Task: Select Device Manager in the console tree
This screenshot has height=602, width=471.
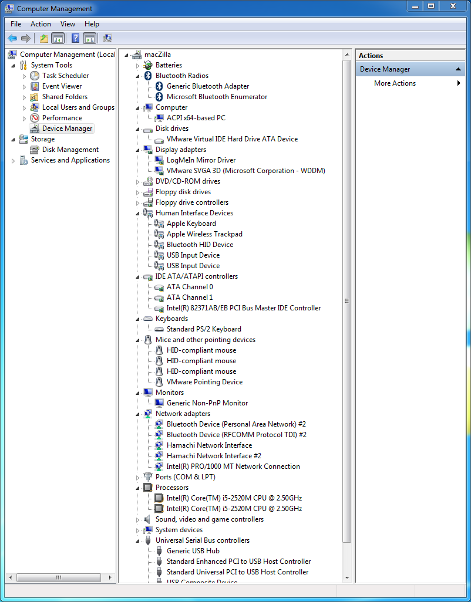Action: (x=67, y=128)
